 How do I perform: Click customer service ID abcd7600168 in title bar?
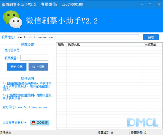(72, 4)
